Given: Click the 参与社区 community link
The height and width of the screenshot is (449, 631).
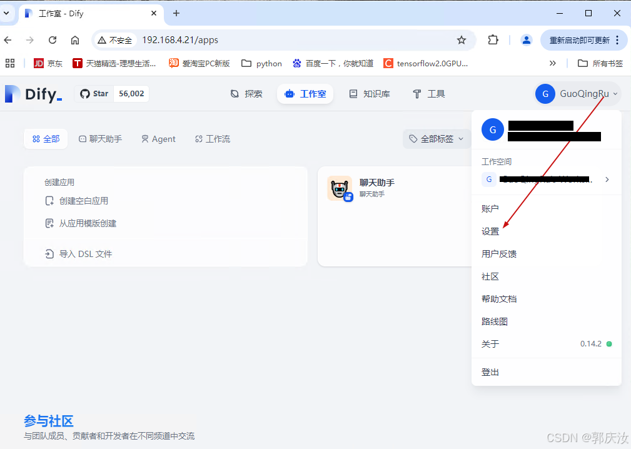Looking at the screenshot, I should [x=49, y=421].
